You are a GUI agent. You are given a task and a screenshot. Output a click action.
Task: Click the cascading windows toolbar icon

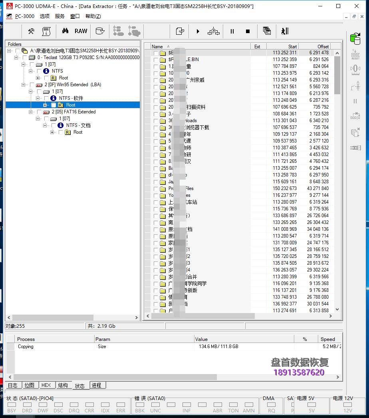click(267, 31)
